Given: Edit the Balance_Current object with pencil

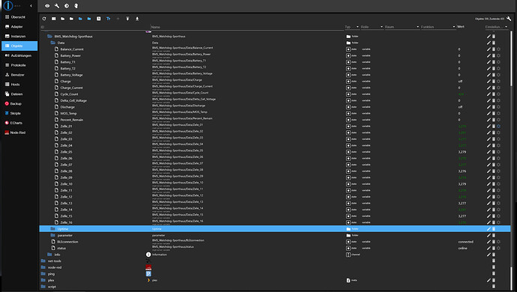Looking at the screenshot, I should pyautogui.click(x=489, y=49).
